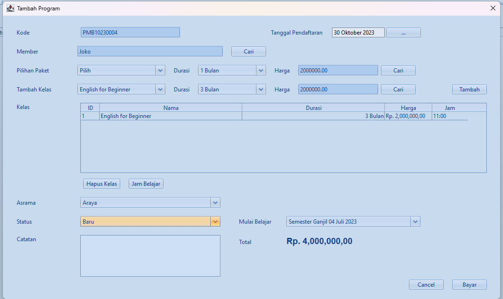Click the Durasi column header in table
This screenshot has height=299, width=503.
313,108
